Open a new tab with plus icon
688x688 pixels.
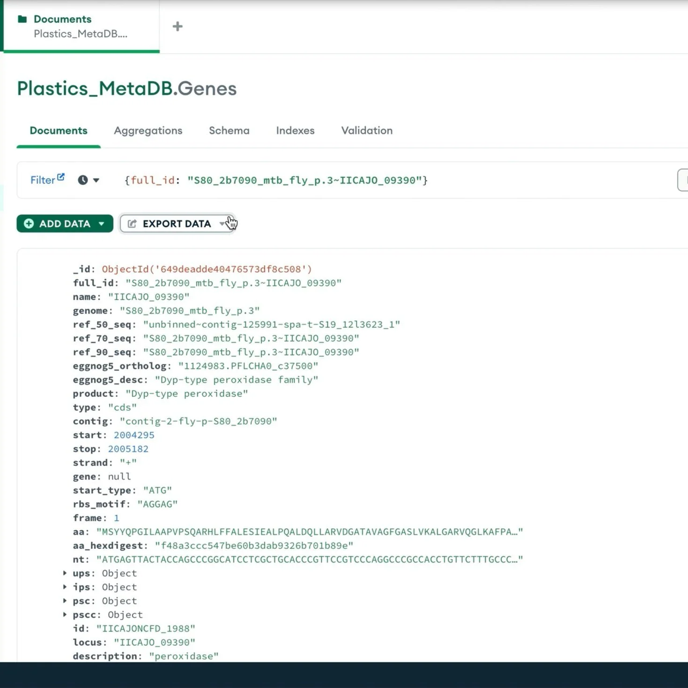click(178, 26)
